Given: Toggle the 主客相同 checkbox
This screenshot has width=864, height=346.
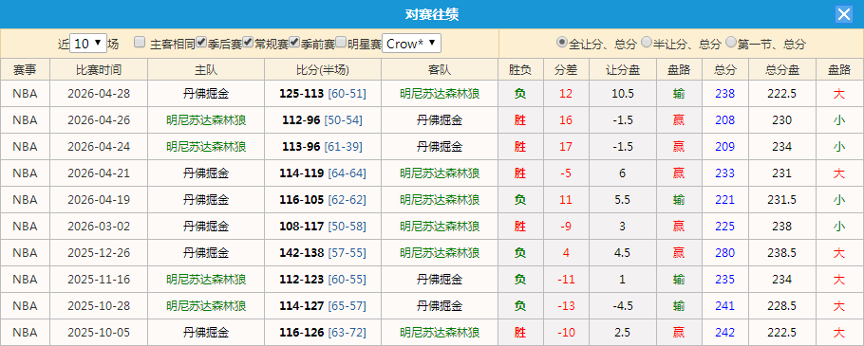Looking at the screenshot, I should tap(140, 43).
